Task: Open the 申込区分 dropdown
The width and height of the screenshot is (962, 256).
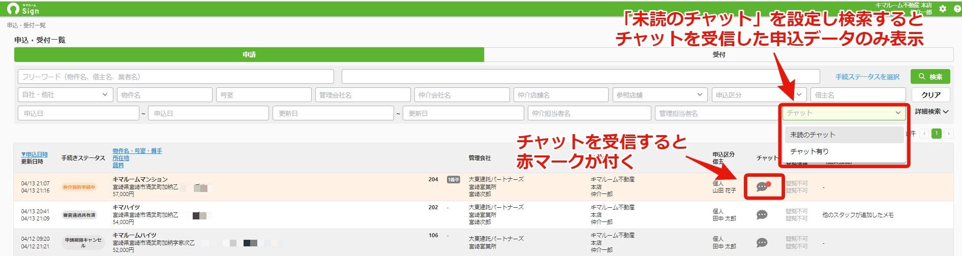Action: (x=759, y=94)
